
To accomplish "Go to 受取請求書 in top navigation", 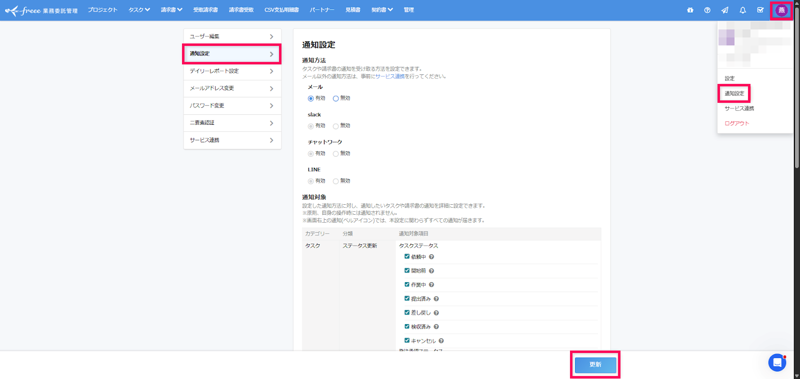I will point(205,10).
